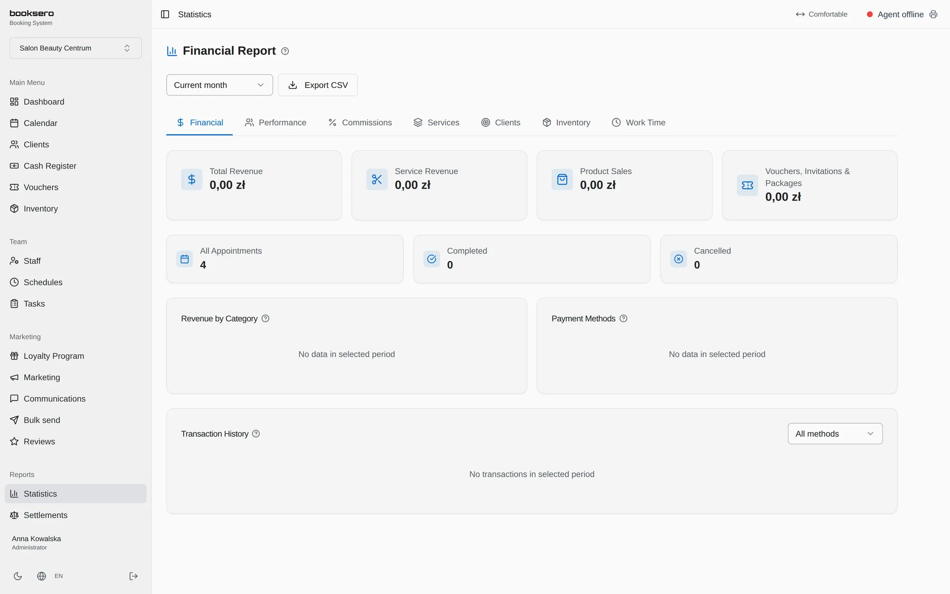
Task: Click Total Revenue 0,00 zł value
Action: click(228, 185)
